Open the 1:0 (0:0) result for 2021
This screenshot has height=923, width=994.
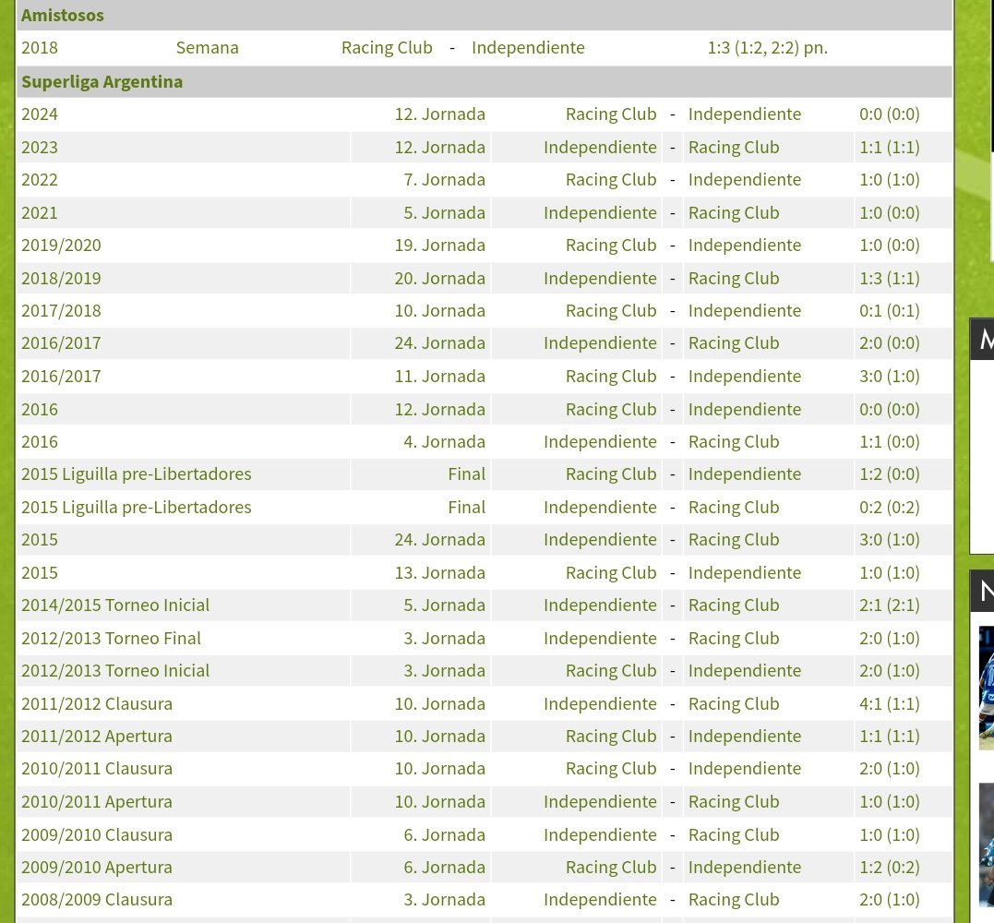[890, 212]
